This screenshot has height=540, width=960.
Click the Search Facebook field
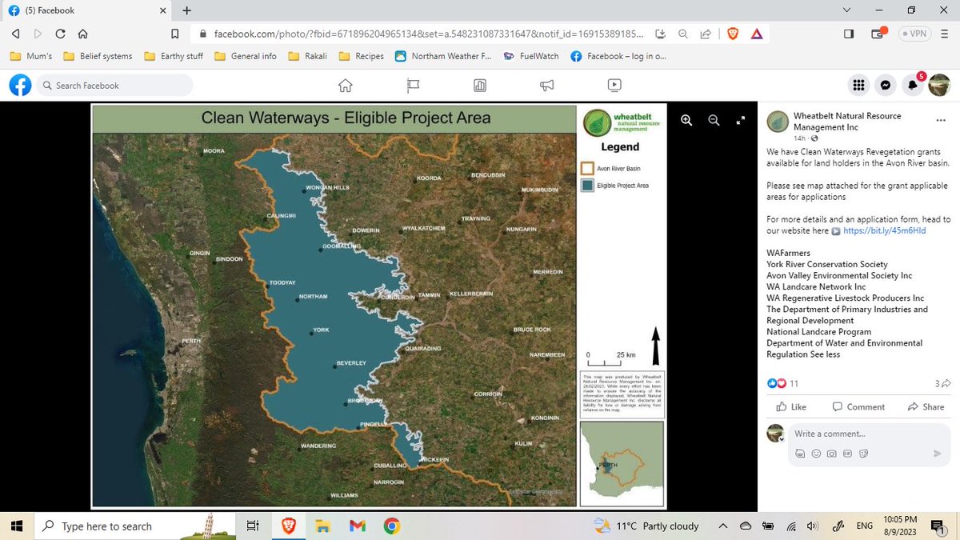[114, 85]
